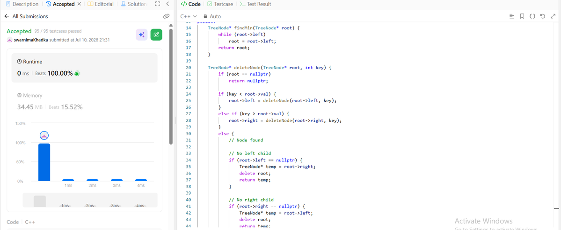Viewport: 561px width, 230px height.
Task: Click the panel divider drag handle
Action: click(x=175, y=120)
